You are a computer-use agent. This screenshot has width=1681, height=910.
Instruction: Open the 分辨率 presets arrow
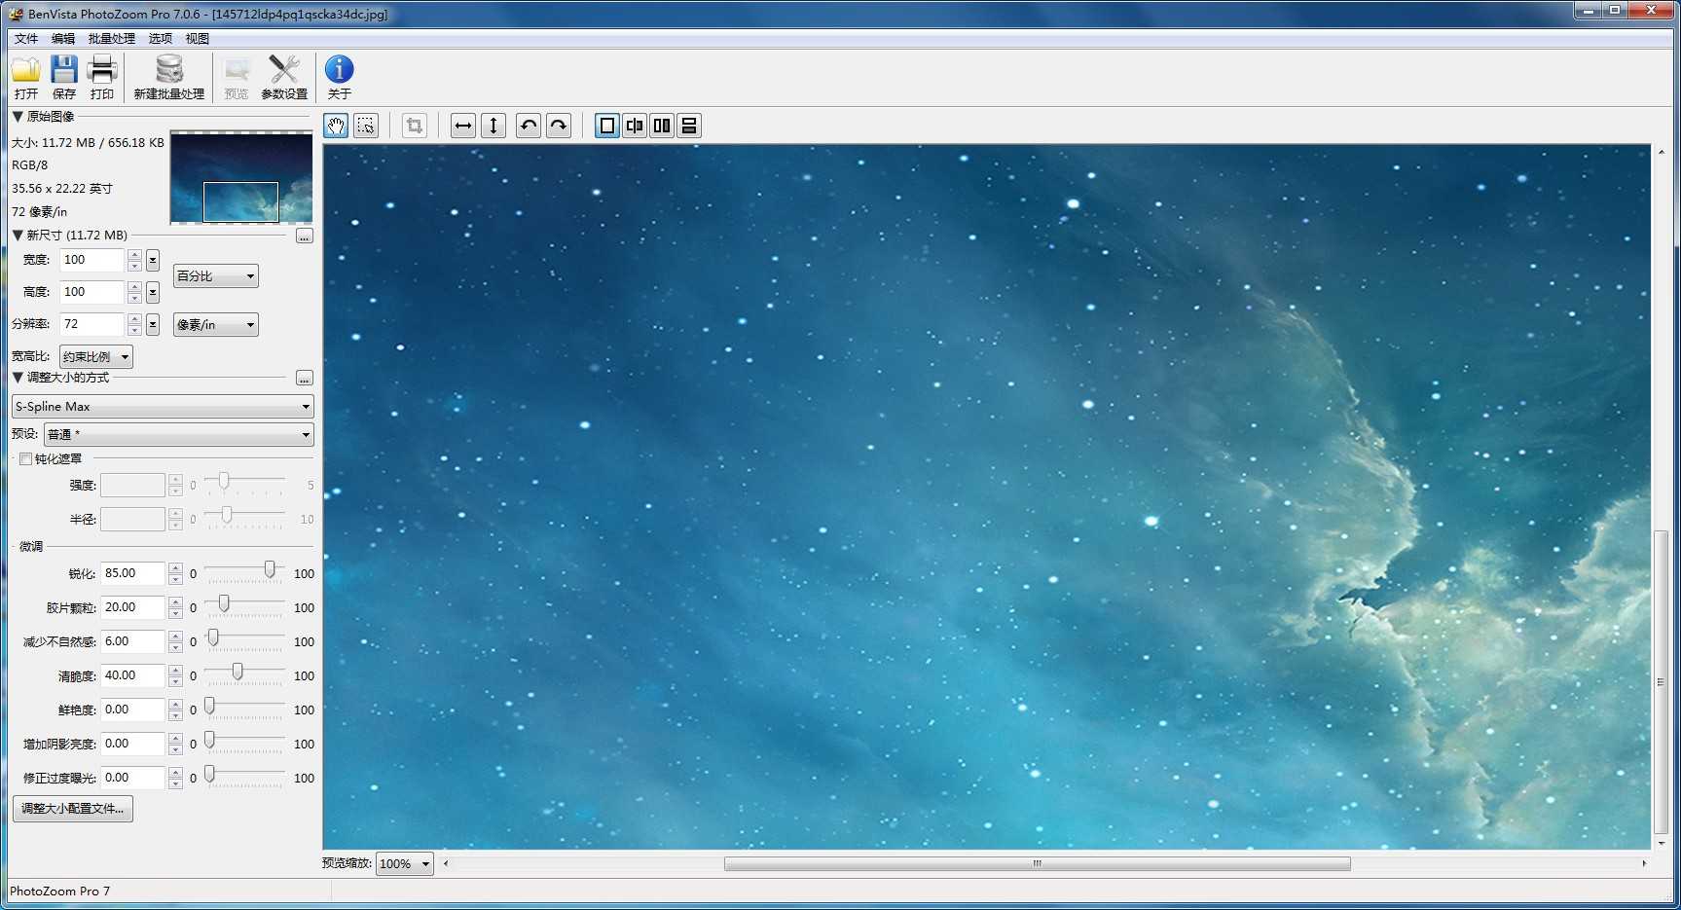click(153, 325)
